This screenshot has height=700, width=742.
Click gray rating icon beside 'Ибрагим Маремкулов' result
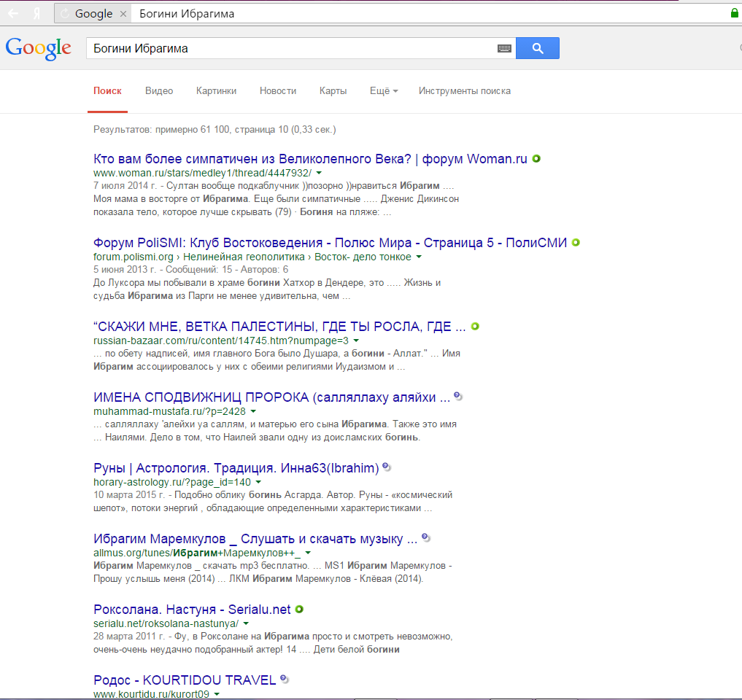point(425,538)
